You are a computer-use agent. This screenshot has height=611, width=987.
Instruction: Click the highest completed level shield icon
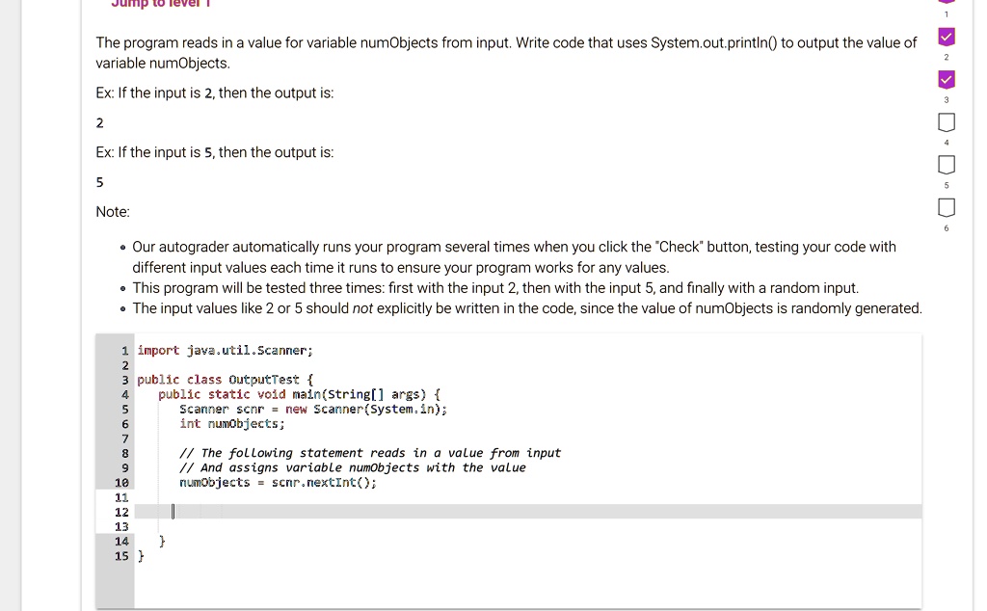946,79
